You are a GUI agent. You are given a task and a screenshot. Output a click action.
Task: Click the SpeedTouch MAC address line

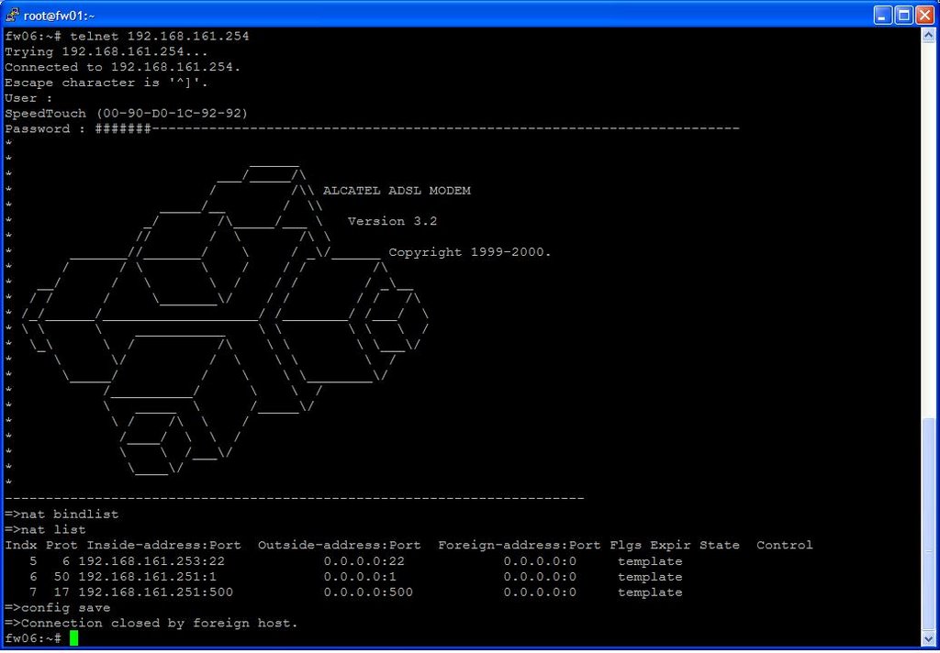pyautogui.click(x=127, y=113)
